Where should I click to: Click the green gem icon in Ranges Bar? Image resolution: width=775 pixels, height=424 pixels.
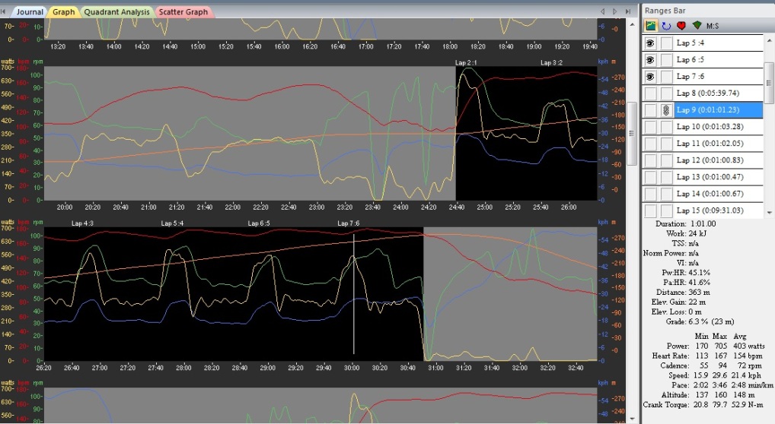click(697, 26)
